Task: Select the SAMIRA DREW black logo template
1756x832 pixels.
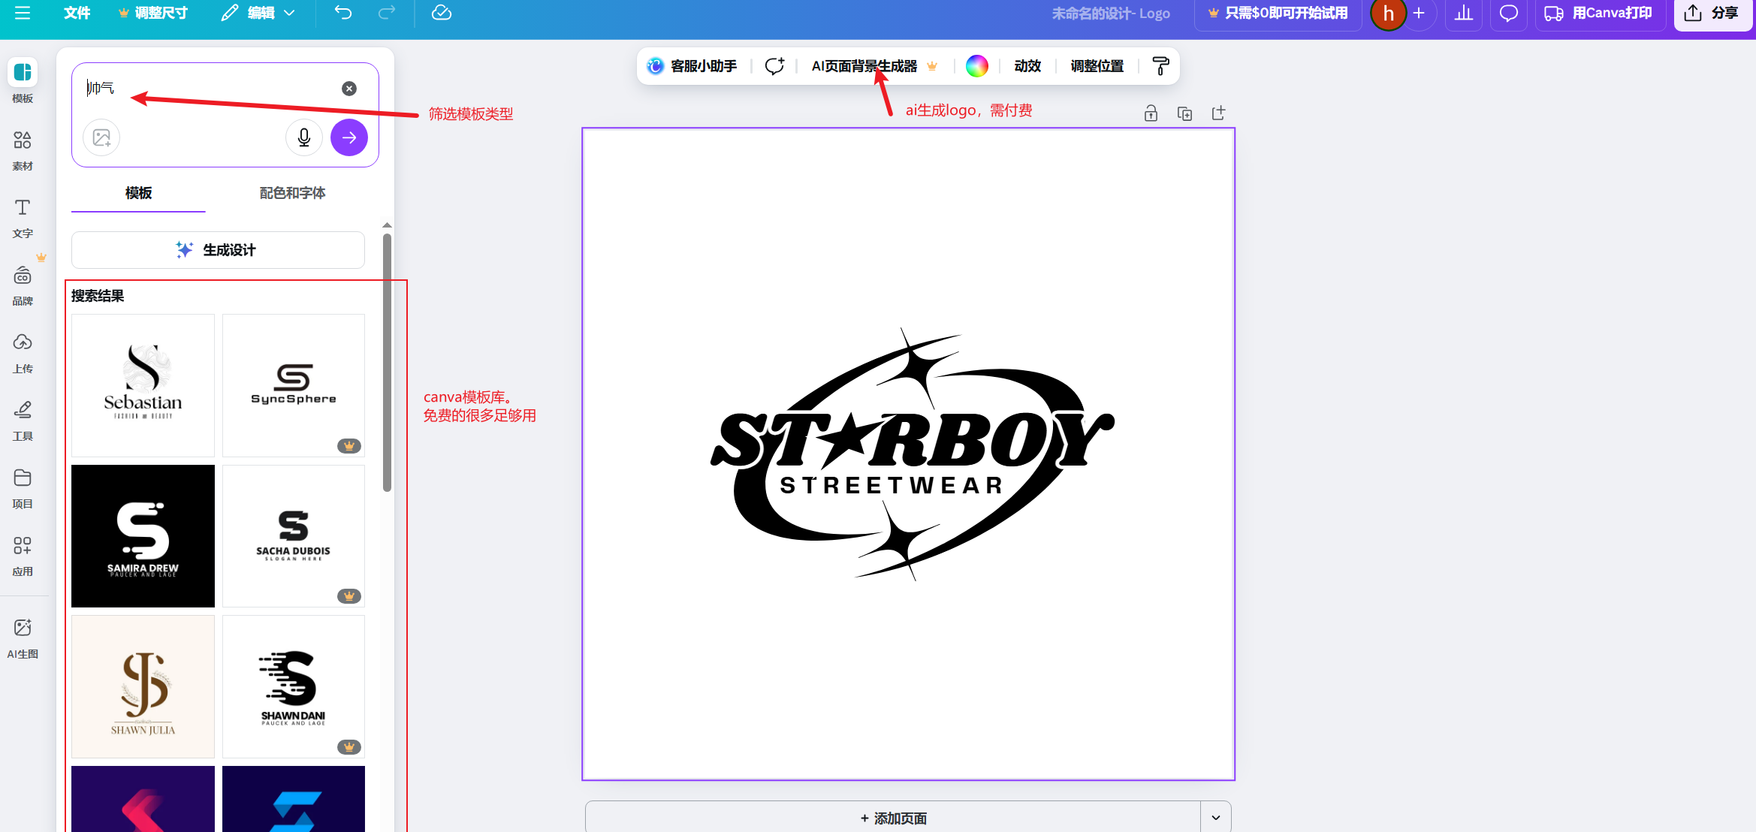Action: point(143,535)
